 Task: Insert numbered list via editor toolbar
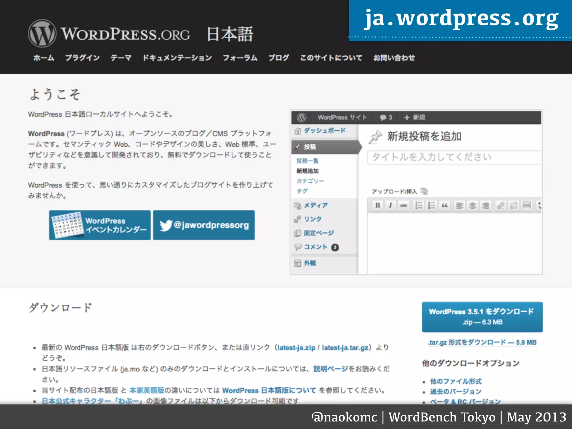(432, 206)
